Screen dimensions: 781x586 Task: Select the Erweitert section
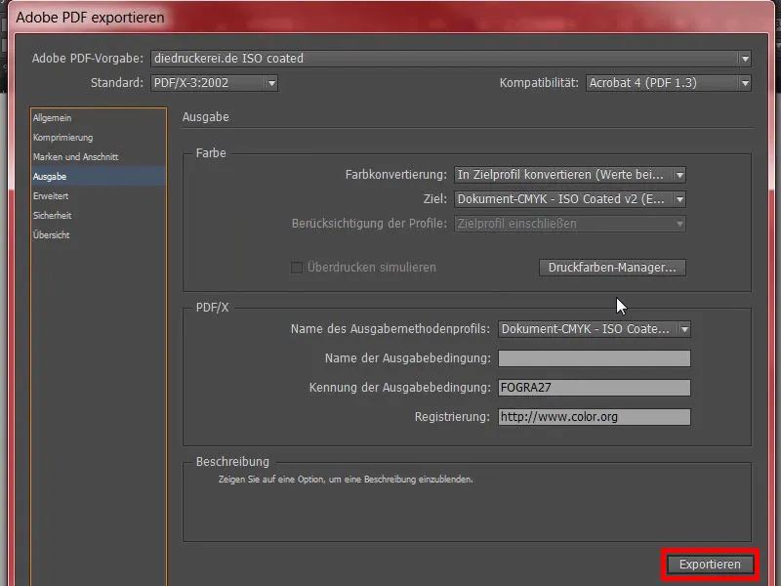tap(99, 196)
